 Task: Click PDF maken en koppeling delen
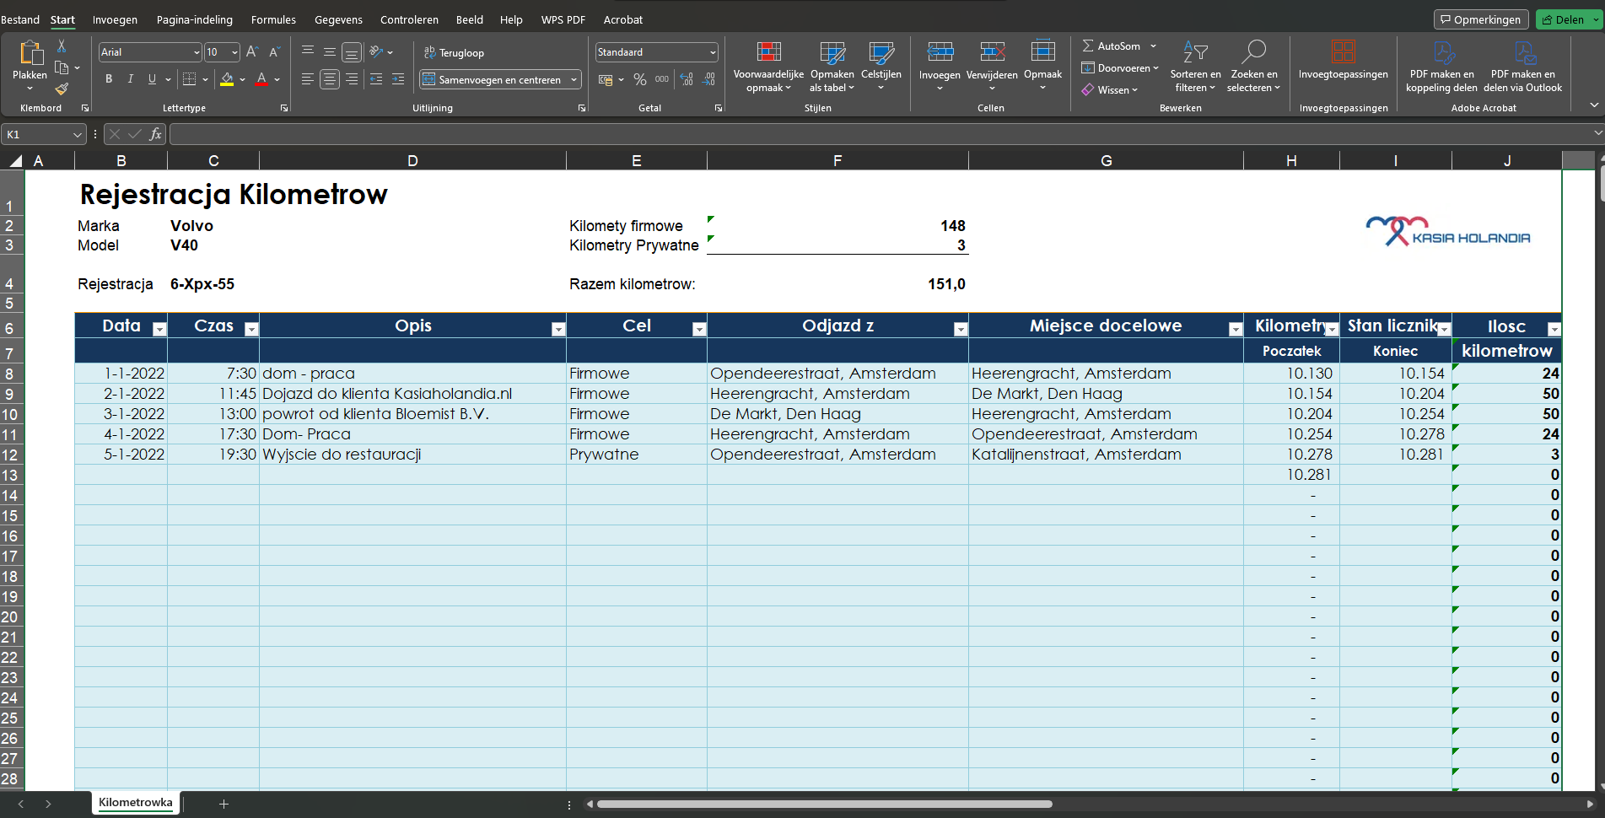(x=1441, y=67)
